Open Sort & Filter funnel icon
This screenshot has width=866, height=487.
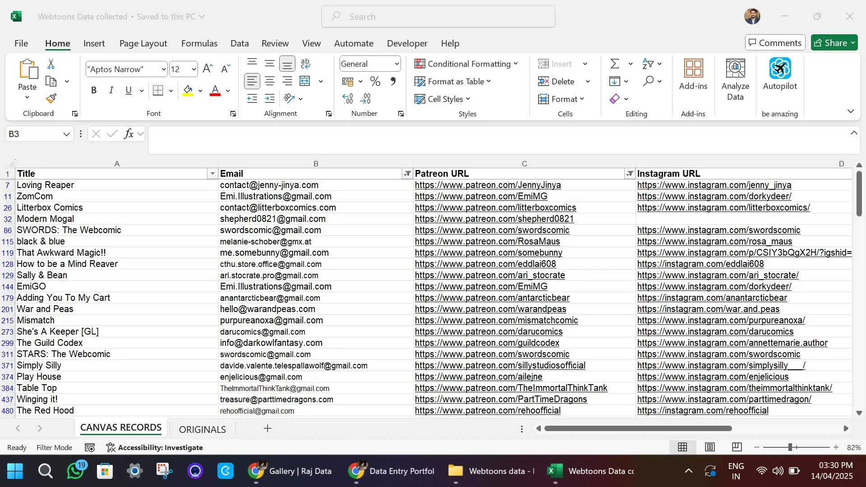648,64
